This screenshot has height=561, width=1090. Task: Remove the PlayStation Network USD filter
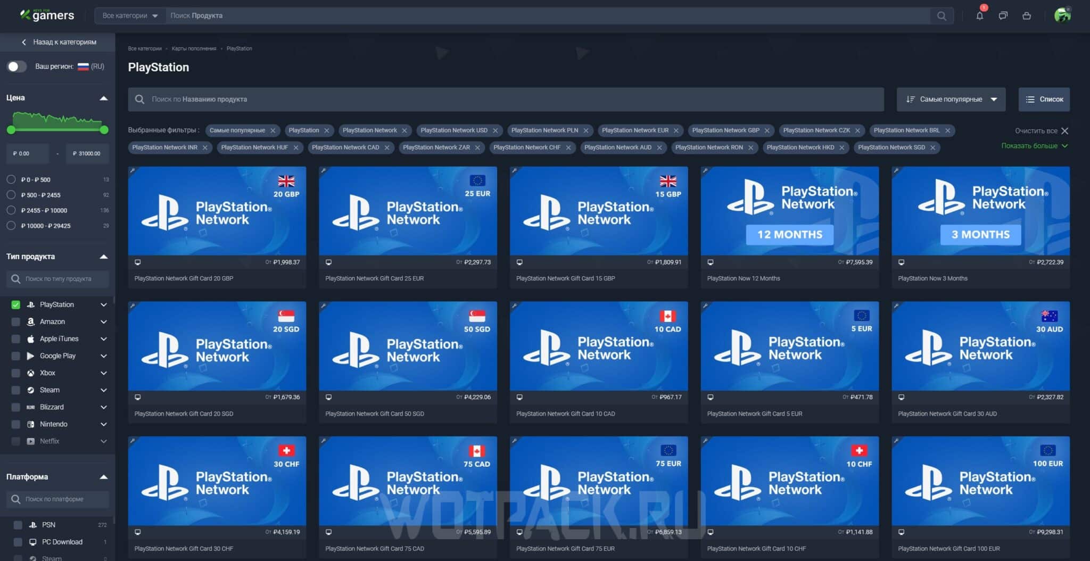pos(495,130)
